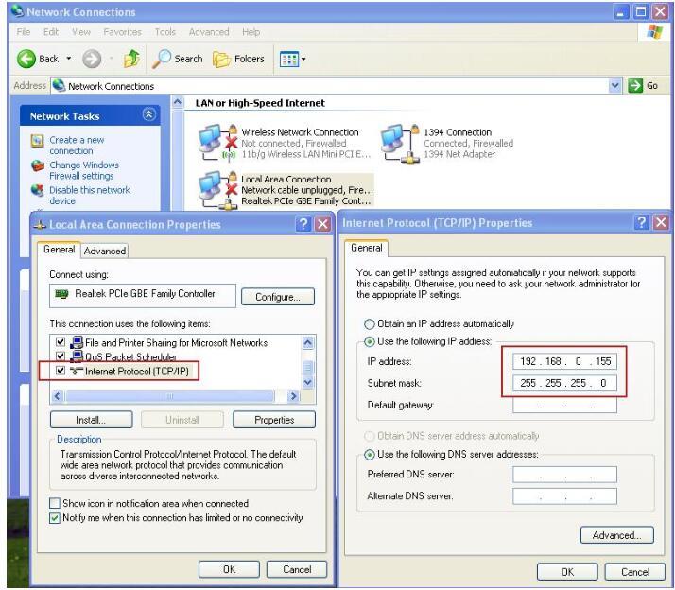Uncheck the Internet Protocol (TCP/IP) item checkbox
Image resolution: width=675 pixels, height=590 pixels.
tap(61, 371)
